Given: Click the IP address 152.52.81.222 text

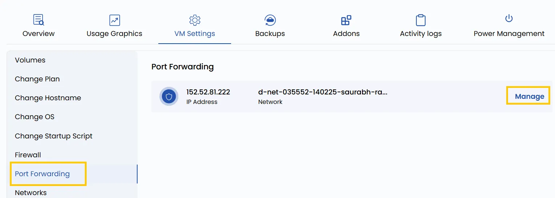Looking at the screenshot, I should tap(208, 92).
